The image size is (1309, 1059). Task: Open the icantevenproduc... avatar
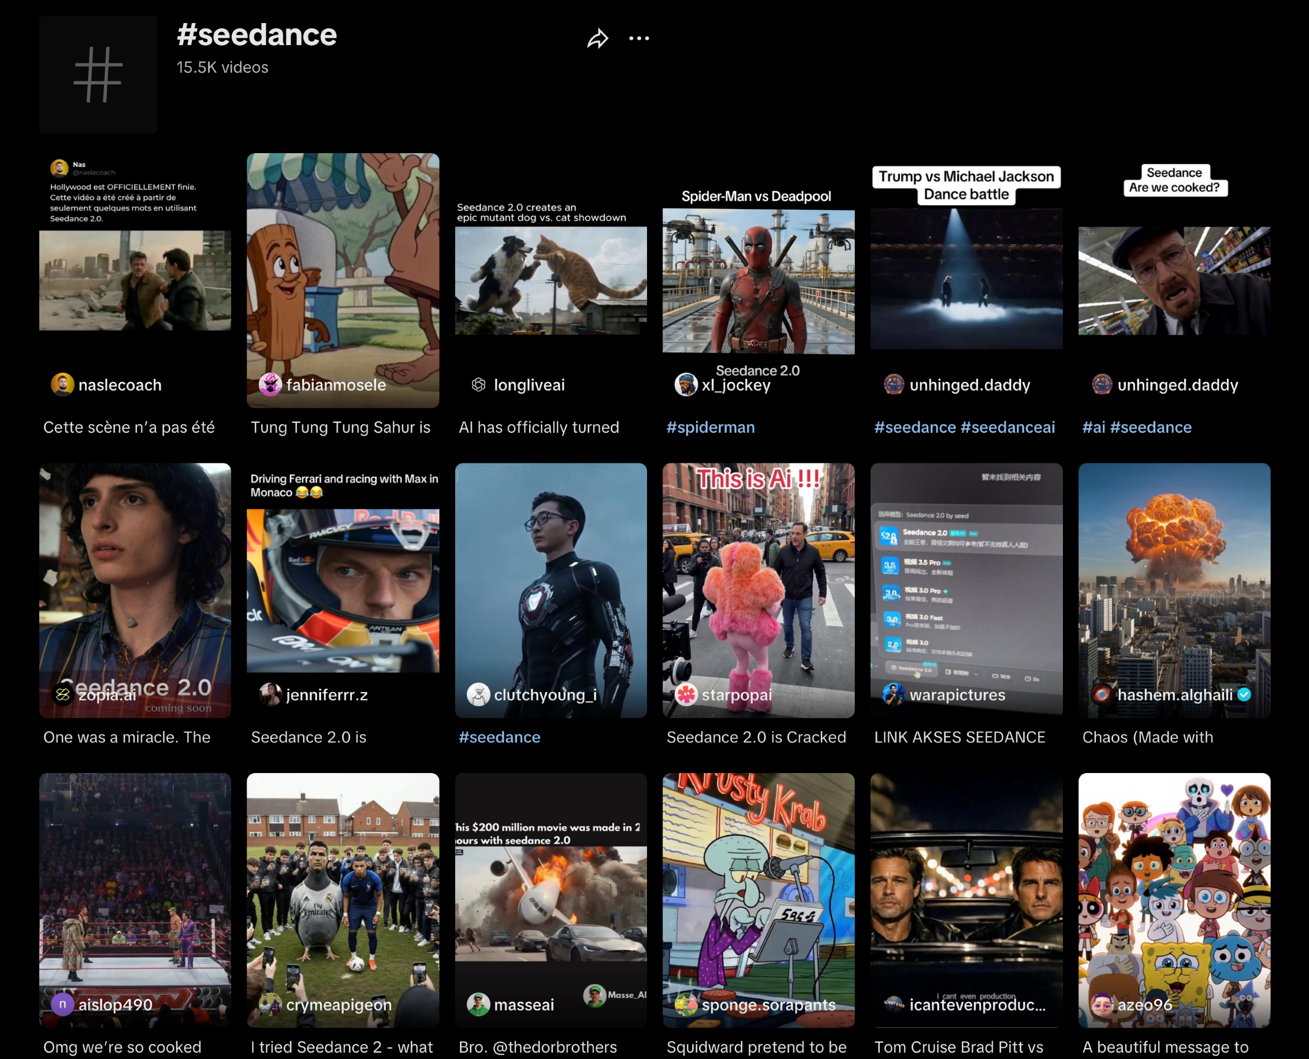click(894, 1005)
